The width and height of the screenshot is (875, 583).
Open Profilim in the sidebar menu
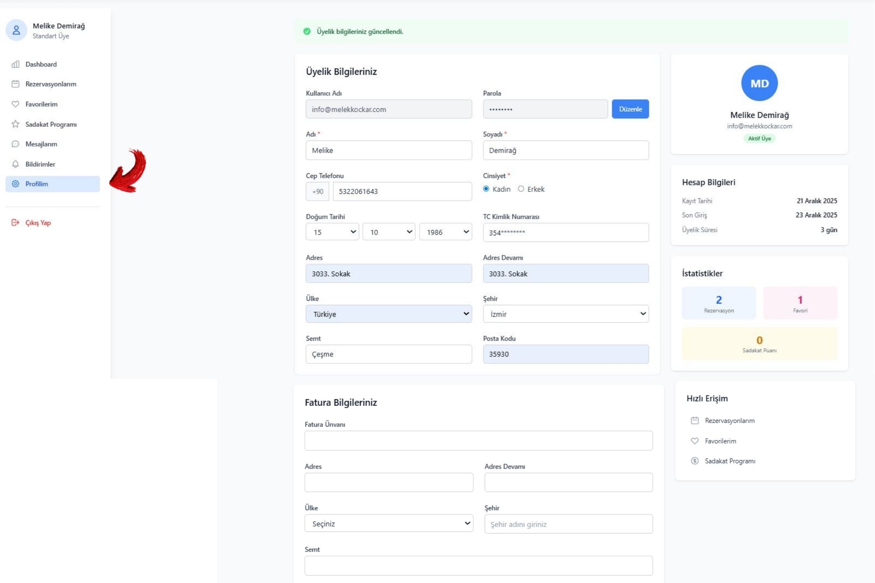pos(37,184)
